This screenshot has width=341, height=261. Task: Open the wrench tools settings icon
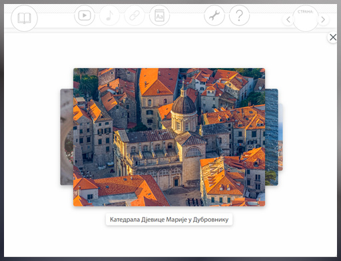[x=214, y=15]
